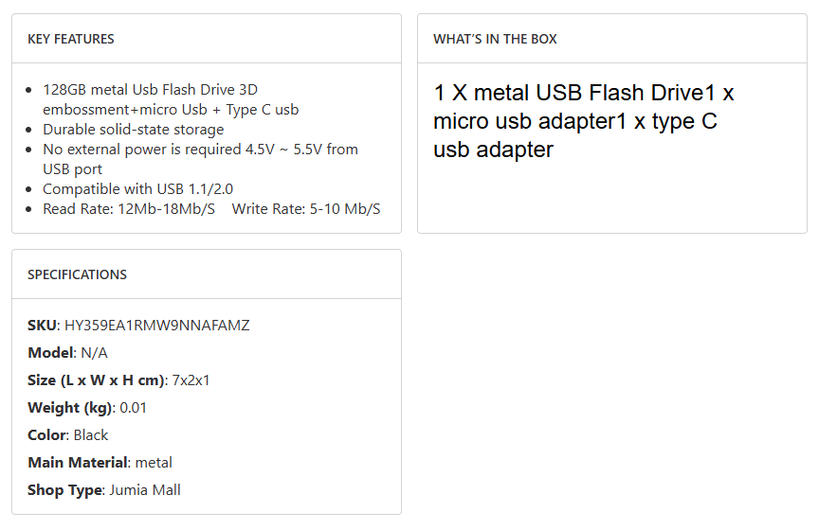
Task: Click the Shop Type label
Action: (64, 490)
